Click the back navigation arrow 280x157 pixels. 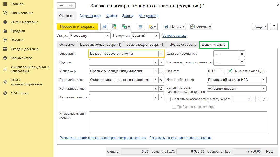click(x=61, y=6)
